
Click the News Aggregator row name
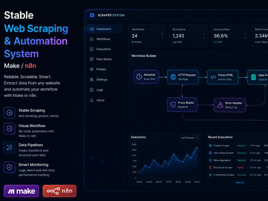[222, 160]
